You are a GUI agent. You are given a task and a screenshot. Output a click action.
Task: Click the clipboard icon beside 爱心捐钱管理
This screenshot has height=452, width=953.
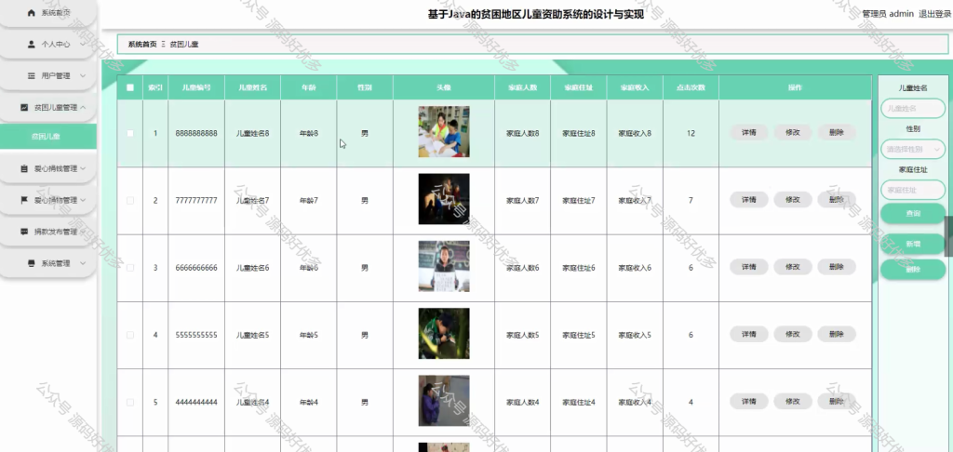tap(24, 168)
